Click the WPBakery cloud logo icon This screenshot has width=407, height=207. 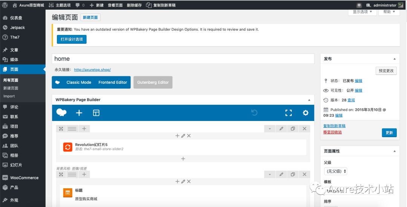[61, 113]
